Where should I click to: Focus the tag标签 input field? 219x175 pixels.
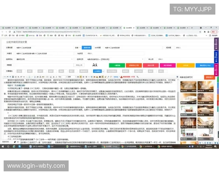tap(115, 54)
